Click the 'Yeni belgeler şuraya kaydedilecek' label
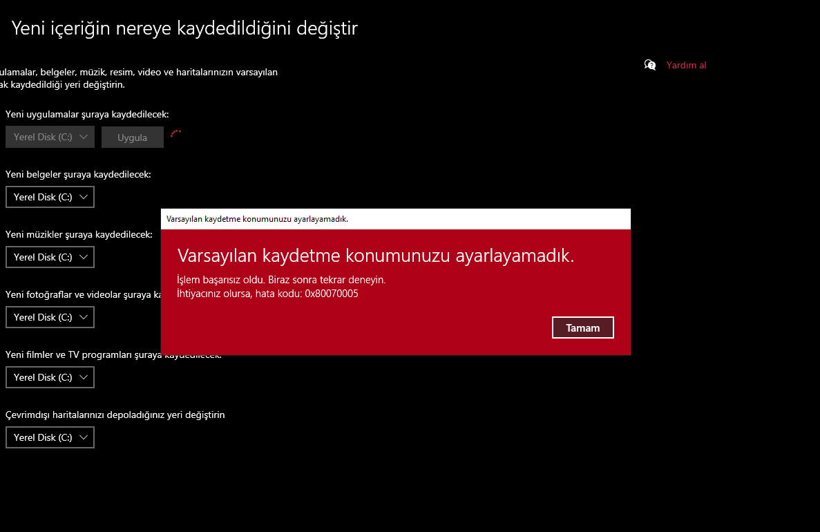The image size is (820, 532). point(78,174)
